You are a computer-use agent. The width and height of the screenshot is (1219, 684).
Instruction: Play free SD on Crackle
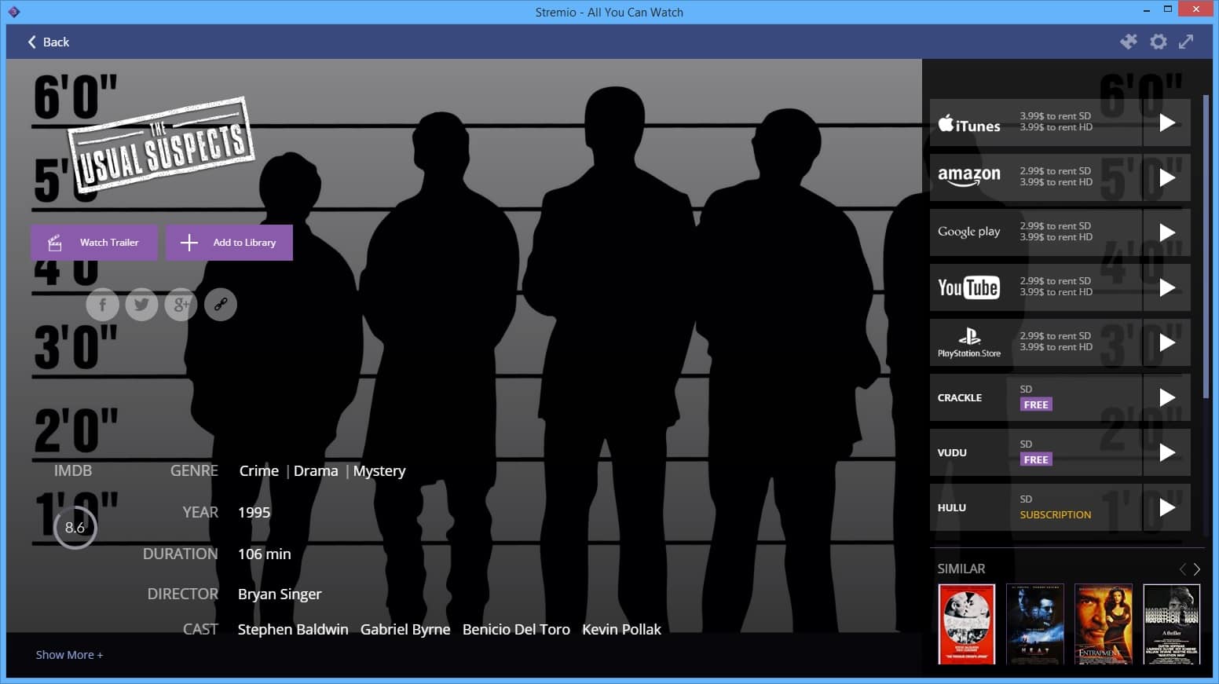(x=1167, y=397)
